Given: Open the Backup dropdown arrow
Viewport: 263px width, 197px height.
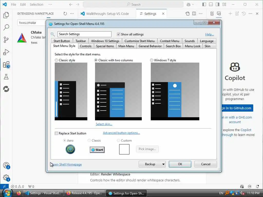Looking at the screenshot, I should tap(163, 164).
